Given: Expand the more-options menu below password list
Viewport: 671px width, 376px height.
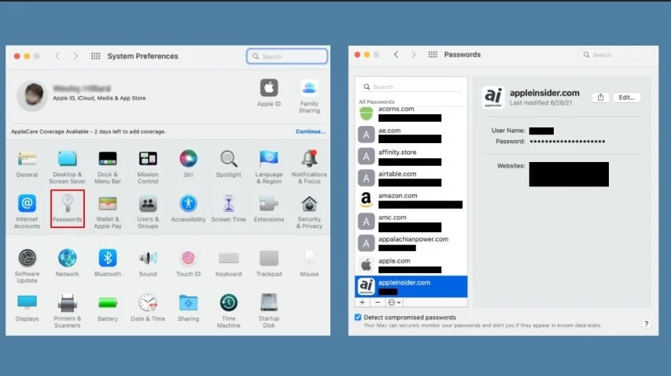Looking at the screenshot, I should point(393,302).
